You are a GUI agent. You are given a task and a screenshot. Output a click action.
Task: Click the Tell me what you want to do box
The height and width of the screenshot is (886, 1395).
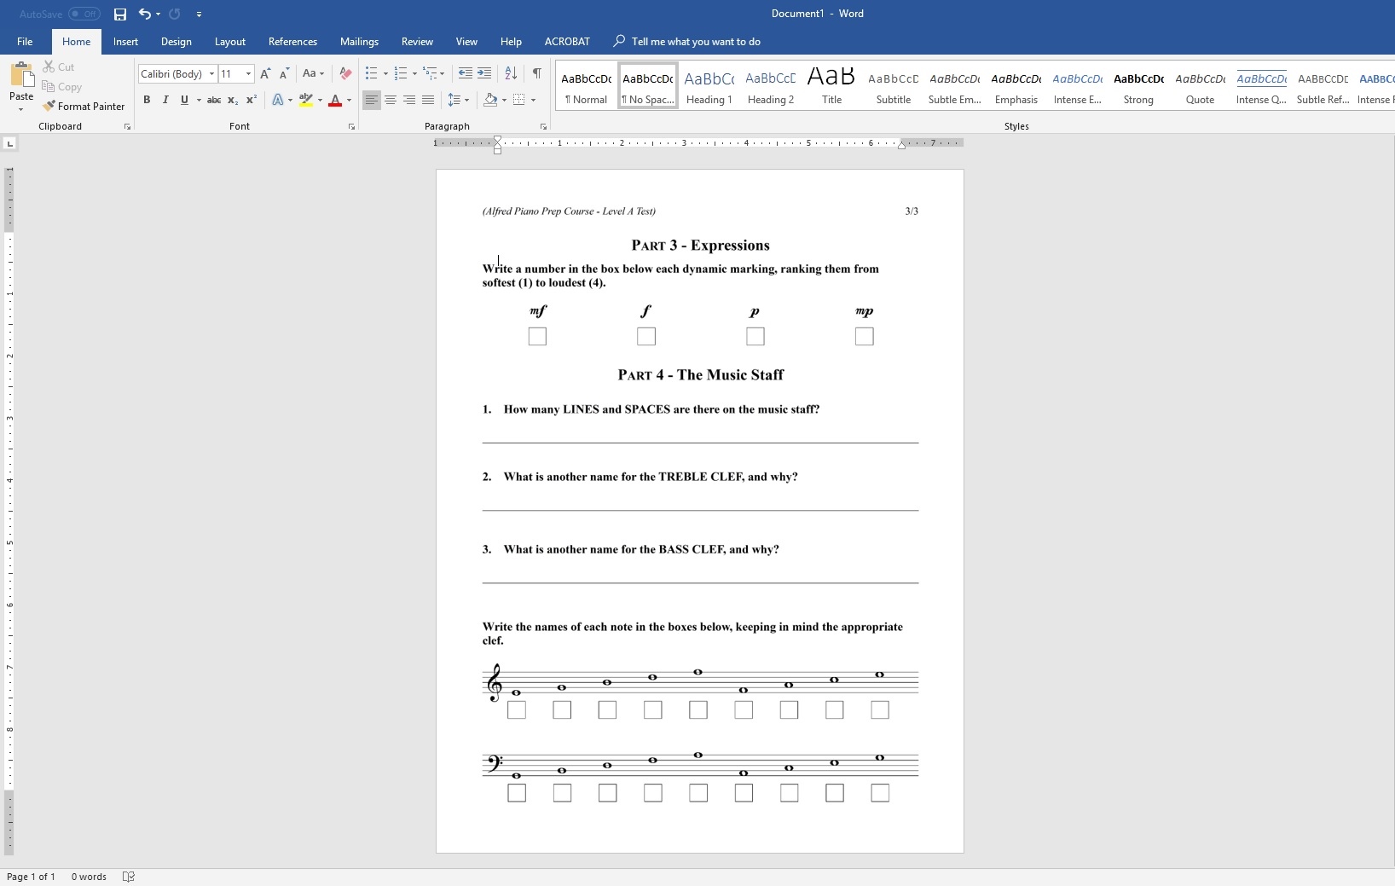[x=695, y=42]
